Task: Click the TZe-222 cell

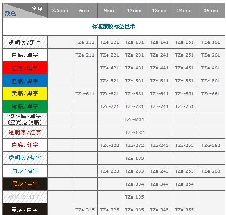Action: click(x=110, y=145)
